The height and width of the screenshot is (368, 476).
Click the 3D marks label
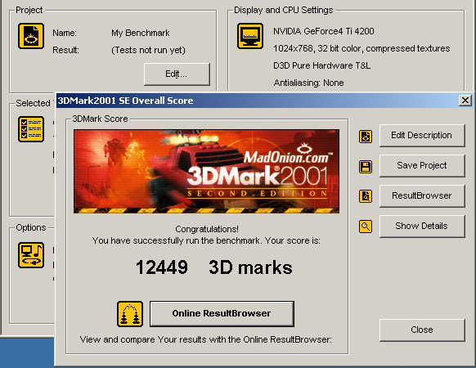251,267
